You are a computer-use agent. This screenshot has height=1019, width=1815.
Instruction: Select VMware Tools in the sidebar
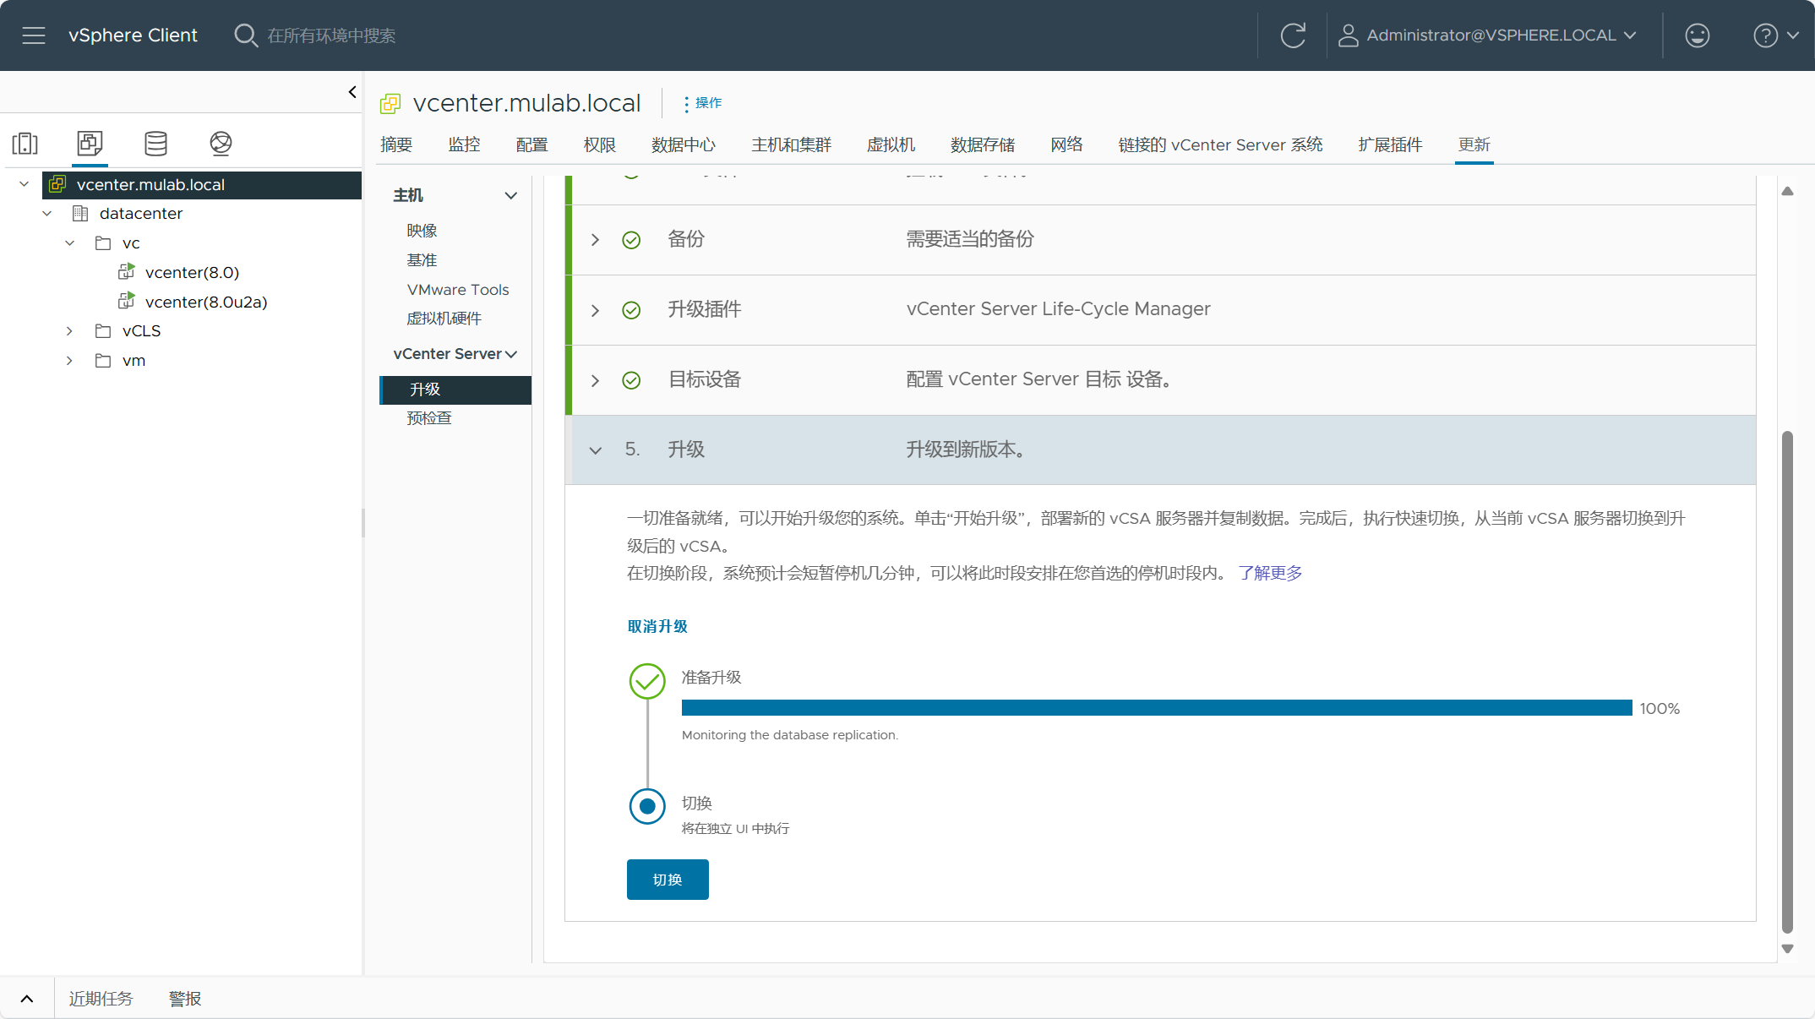coord(458,290)
